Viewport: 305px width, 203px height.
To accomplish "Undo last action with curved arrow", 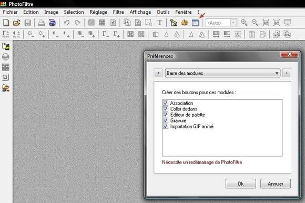I will coord(67,23).
